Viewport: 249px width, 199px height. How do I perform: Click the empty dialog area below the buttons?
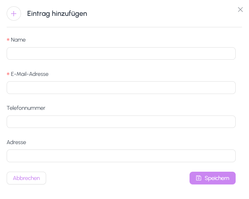click(x=124, y=191)
